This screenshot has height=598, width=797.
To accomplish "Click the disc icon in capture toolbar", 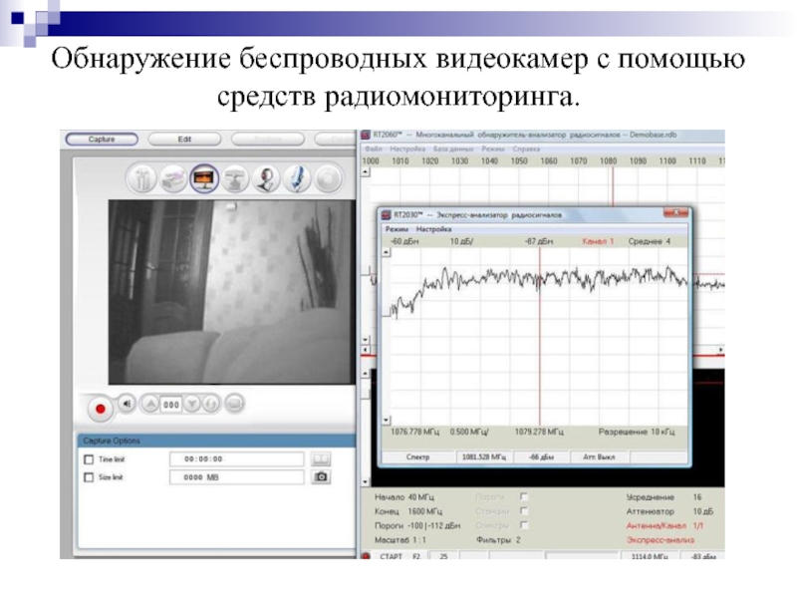I will (328, 178).
